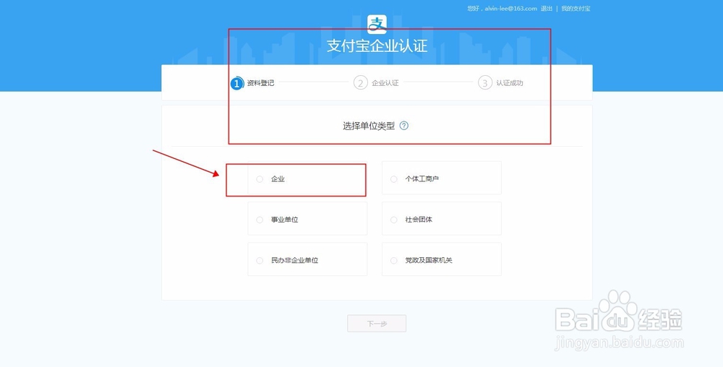
Task: Pick the 党政及国家机关 radio option
Action: point(394,260)
